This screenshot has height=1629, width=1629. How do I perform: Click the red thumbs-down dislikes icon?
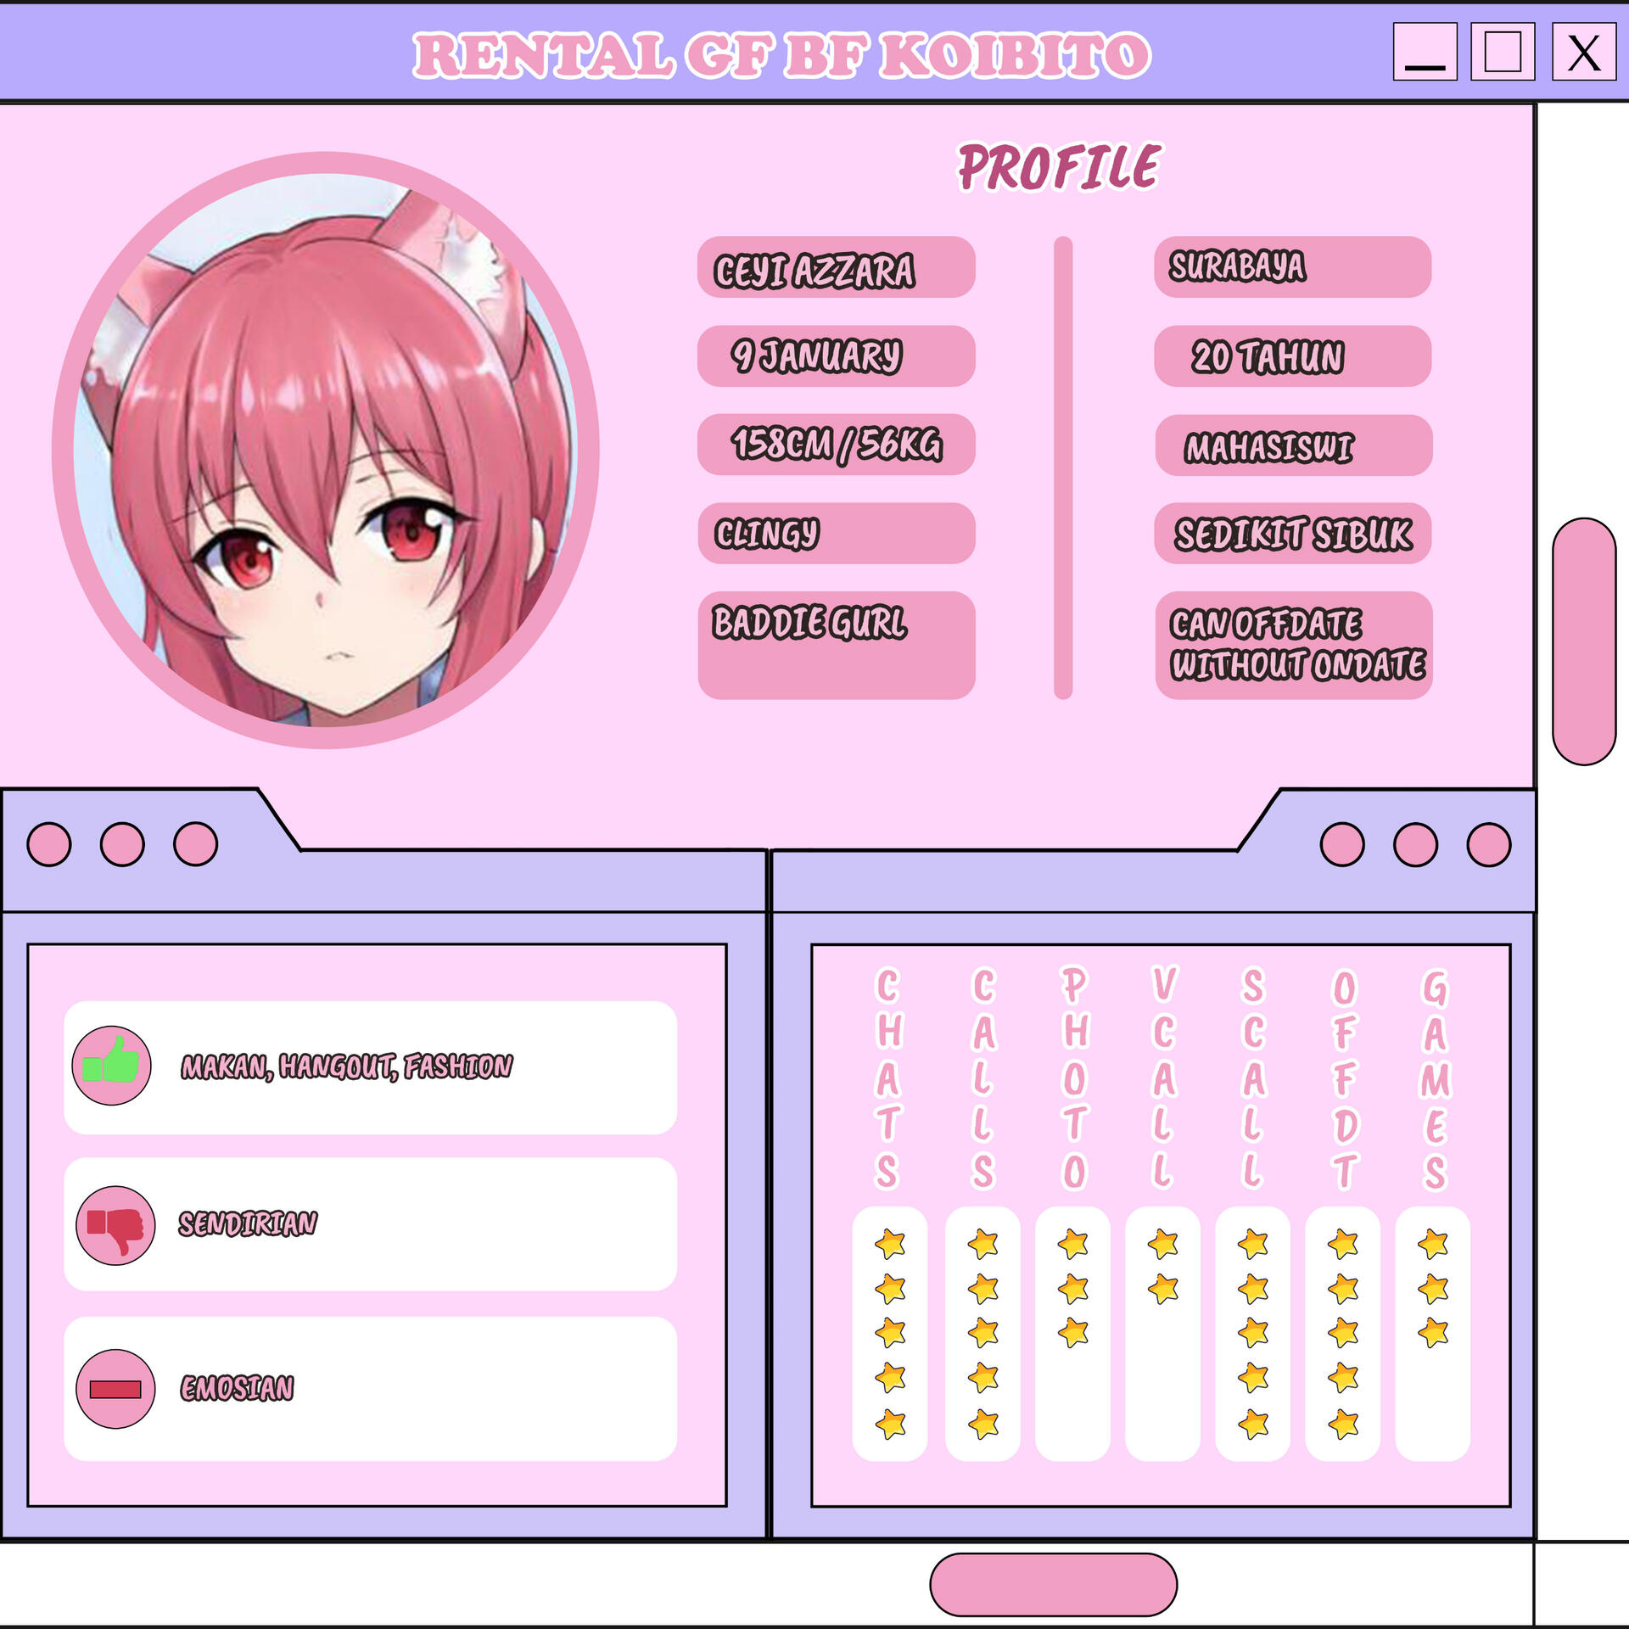pyautogui.click(x=115, y=1225)
